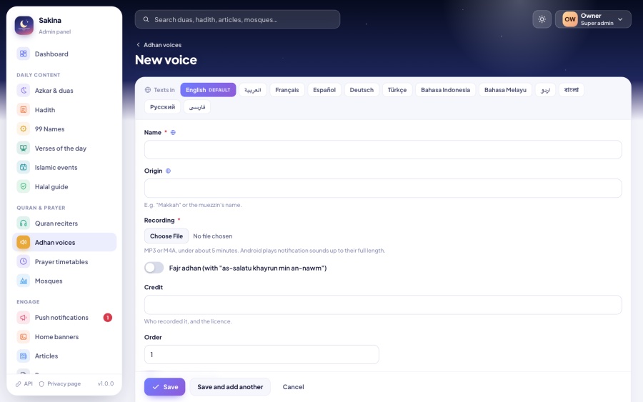This screenshot has width=643, height=402.
Task: Select the English default language tab
Action: point(208,90)
